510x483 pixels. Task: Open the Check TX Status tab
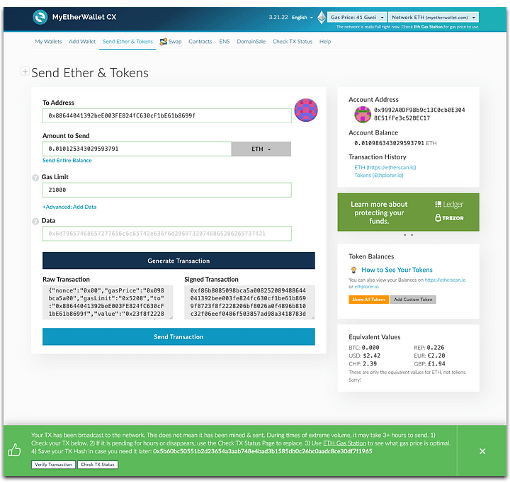tap(293, 42)
